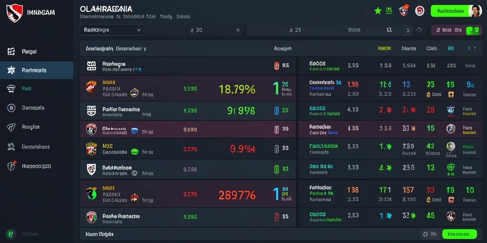
Task: Click the gold square badge under green 16
Action: click(451, 94)
